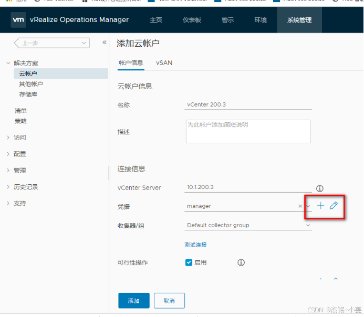Click the panel splitter handle
The height and width of the screenshot is (317, 364).
pyautogui.click(x=109, y=173)
